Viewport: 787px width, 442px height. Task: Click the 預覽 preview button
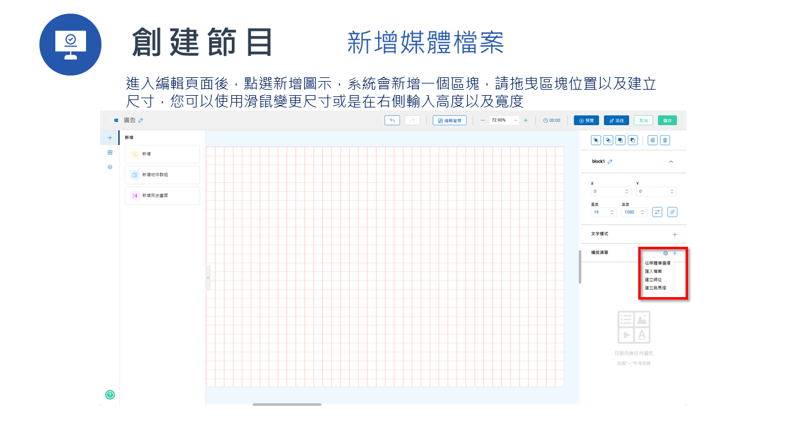coord(586,120)
